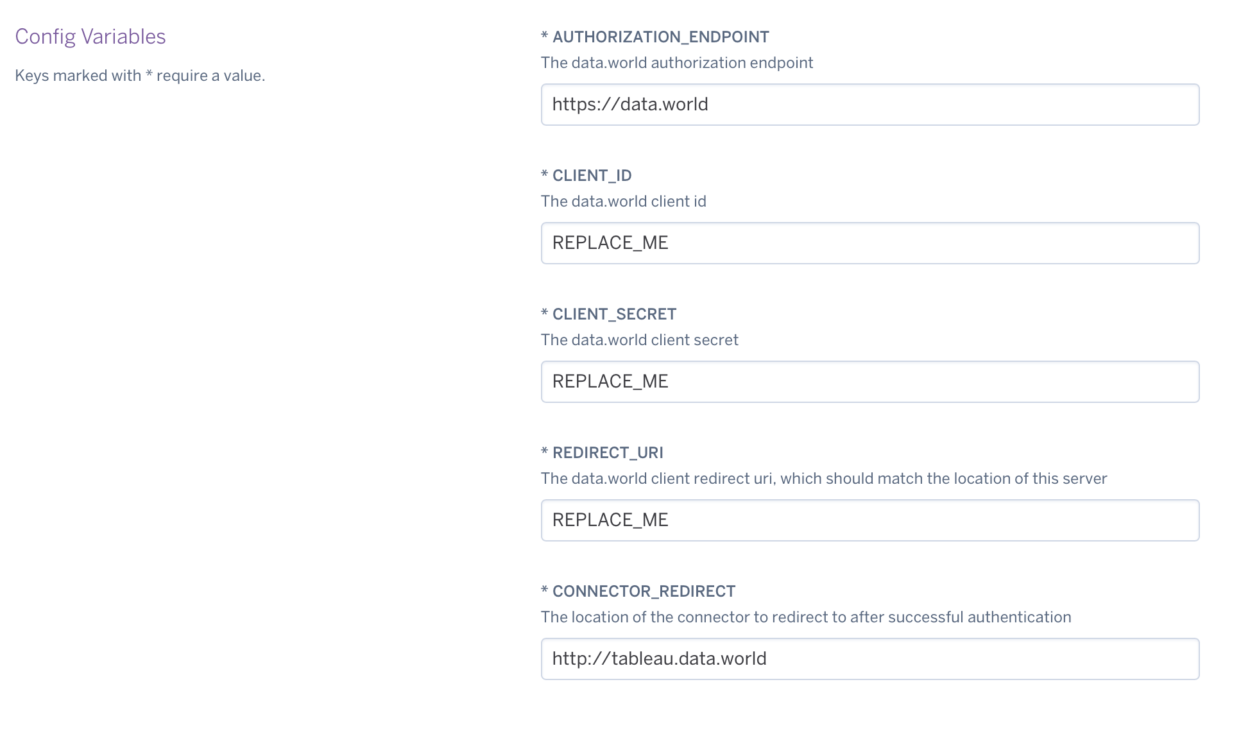Click the redirect uri description about server location
This screenshot has width=1241, height=734.
point(824,479)
